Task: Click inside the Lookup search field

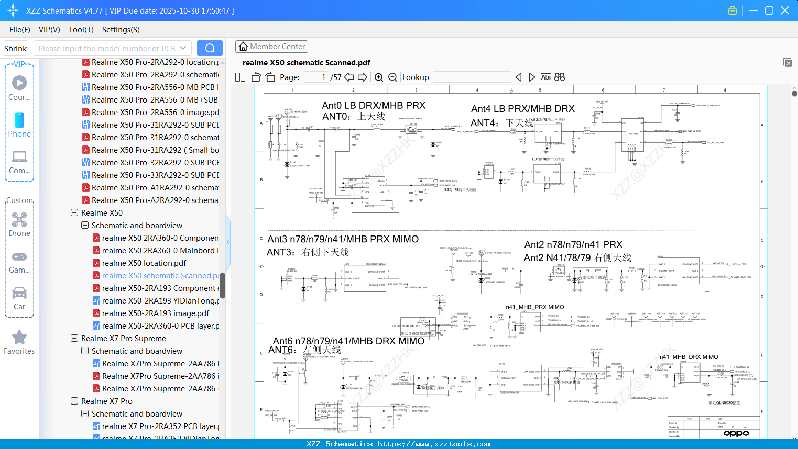Action: pyautogui.click(x=472, y=77)
